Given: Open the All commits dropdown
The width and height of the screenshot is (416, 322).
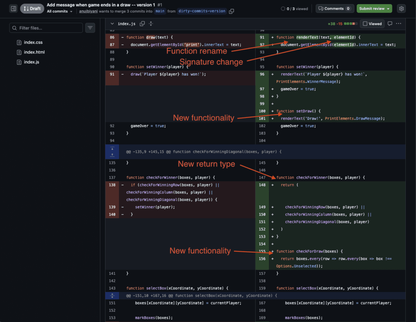Looking at the screenshot, I should pyautogui.click(x=60, y=11).
